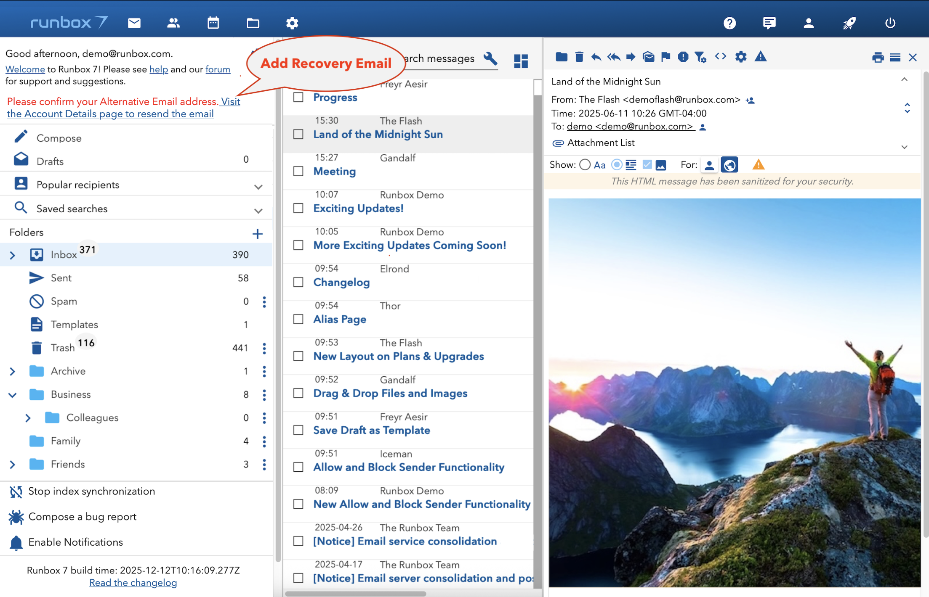Click the help question mark icon
The width and height of the screenshot is (929, 597).
[x=729, y=23]
